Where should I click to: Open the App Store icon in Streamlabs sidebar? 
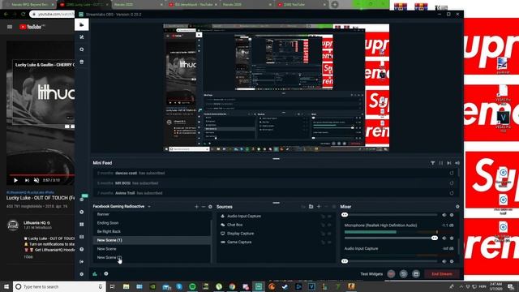81,62
